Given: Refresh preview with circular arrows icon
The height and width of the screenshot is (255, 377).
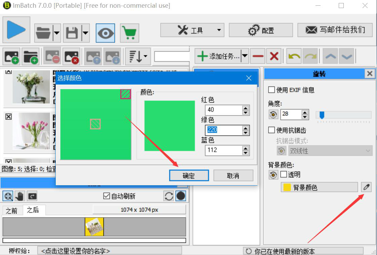Looking at the screenshot, I should point(169,196).
